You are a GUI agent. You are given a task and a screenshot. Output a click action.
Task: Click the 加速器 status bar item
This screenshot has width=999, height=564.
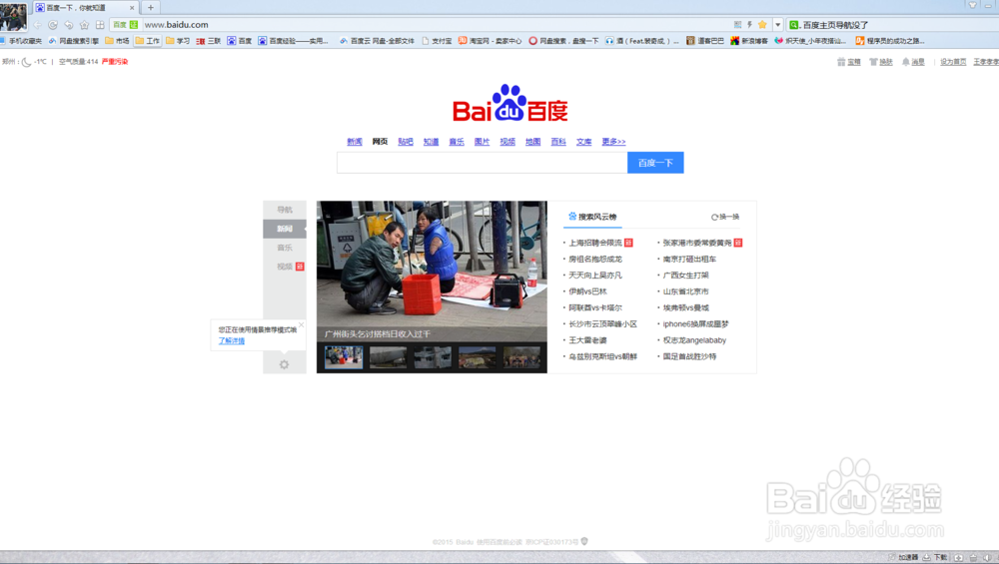click(x=903, y=557)
